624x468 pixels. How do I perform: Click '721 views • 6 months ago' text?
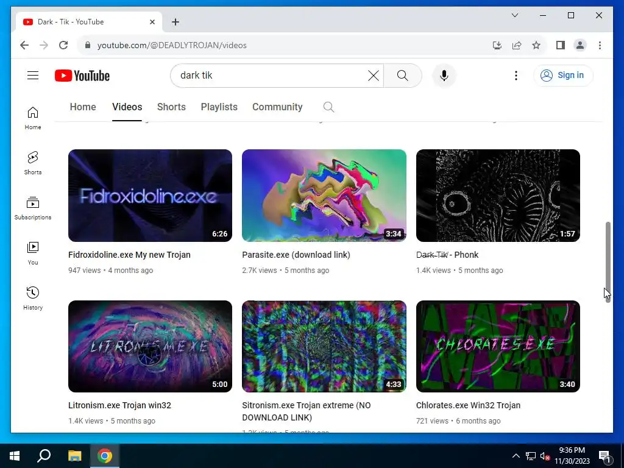click(458, 420)
